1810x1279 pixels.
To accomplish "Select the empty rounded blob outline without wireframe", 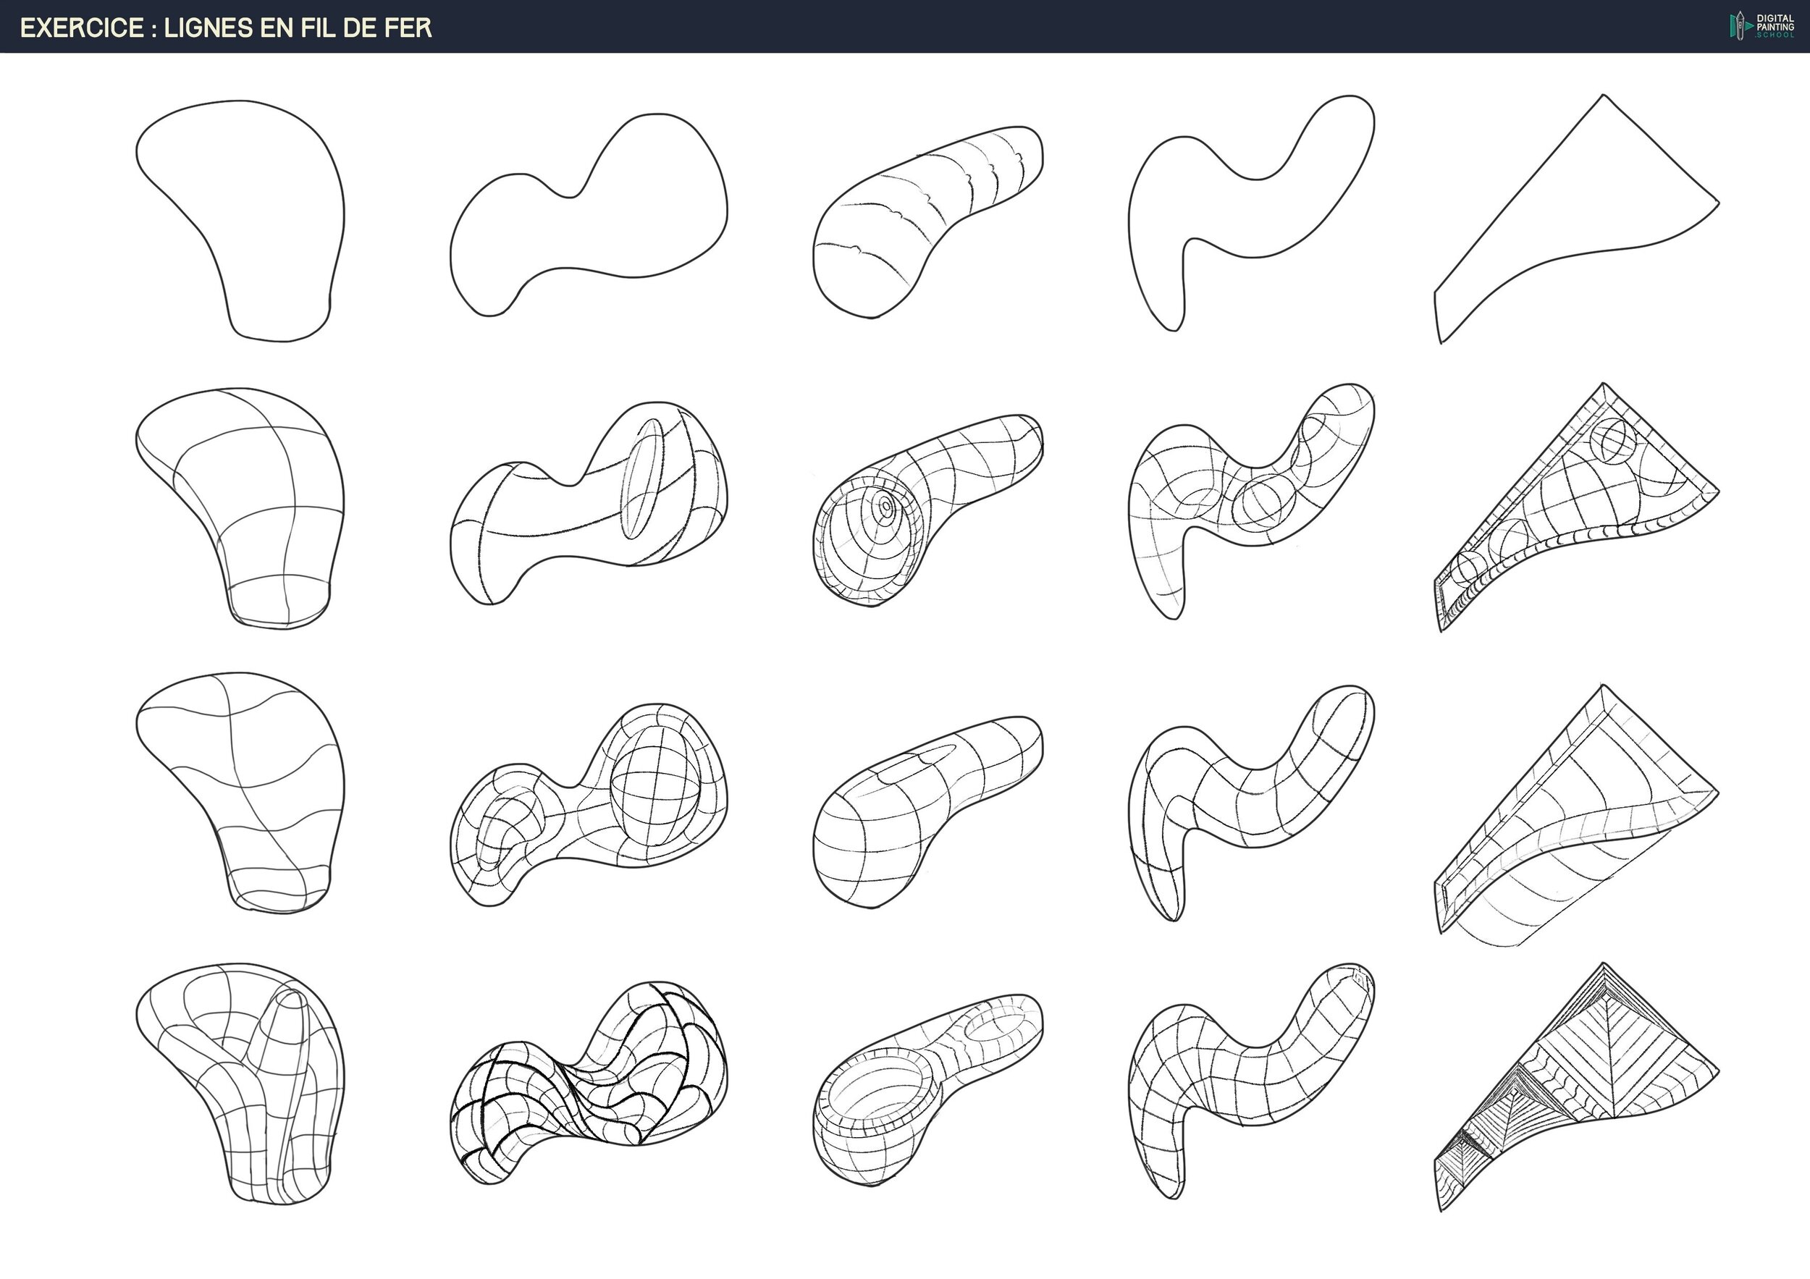I will (252, 213).
